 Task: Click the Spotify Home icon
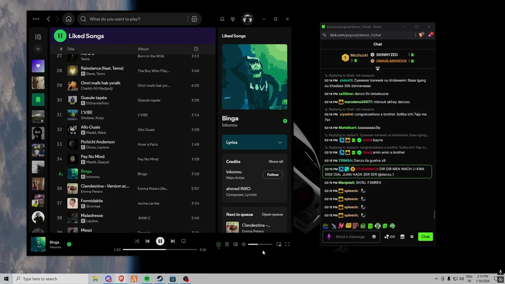pyautogui.click(x=69, y=19)
